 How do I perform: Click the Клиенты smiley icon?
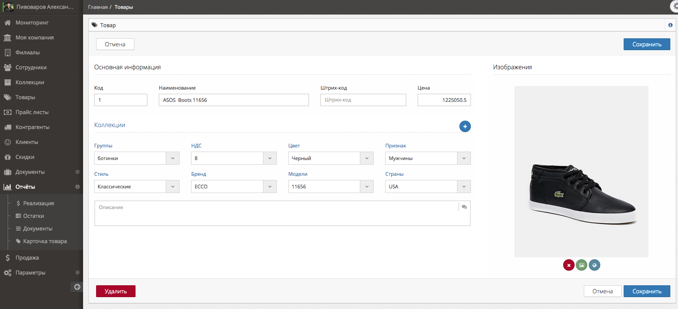coord(7,142)
